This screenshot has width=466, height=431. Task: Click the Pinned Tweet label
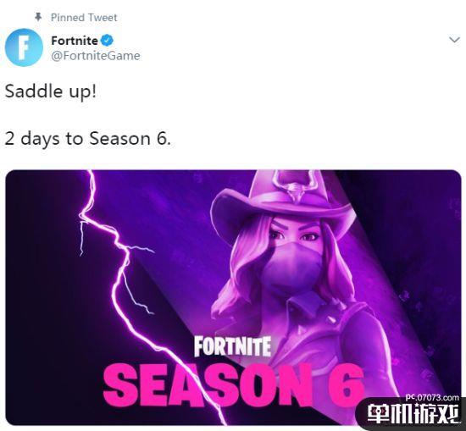(84, 18)
